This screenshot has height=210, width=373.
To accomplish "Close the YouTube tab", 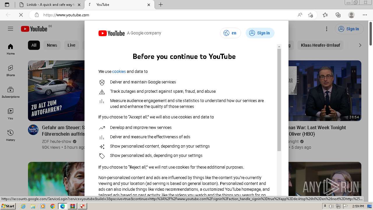I will coord(149,5).
